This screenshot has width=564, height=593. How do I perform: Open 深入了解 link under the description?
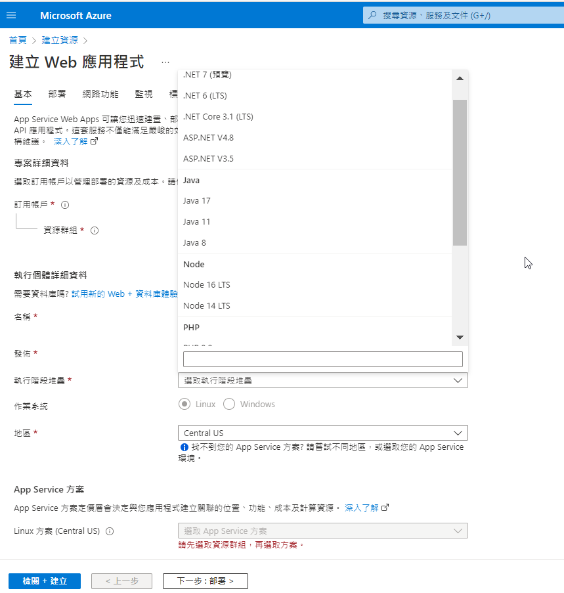(71, 141)
